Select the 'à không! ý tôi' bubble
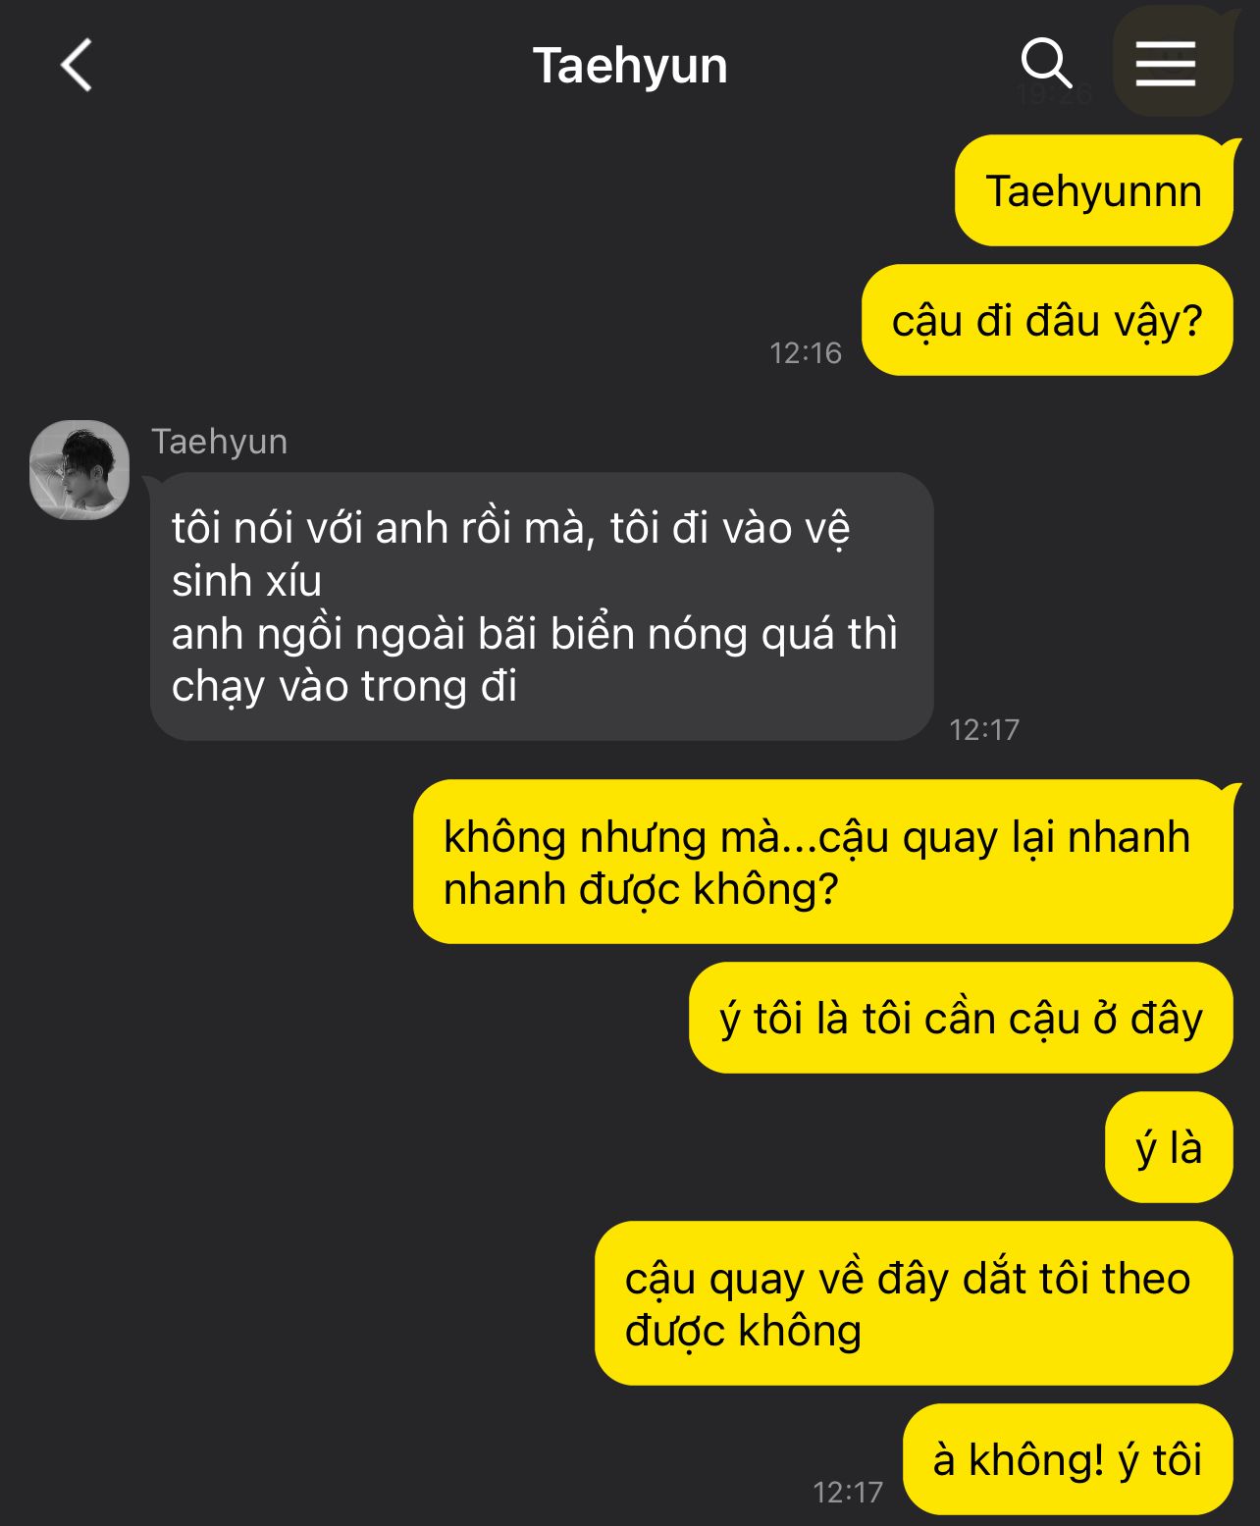Image resolution: width=1260 pixels, height=1526 pixels. coord(1068,1460)
